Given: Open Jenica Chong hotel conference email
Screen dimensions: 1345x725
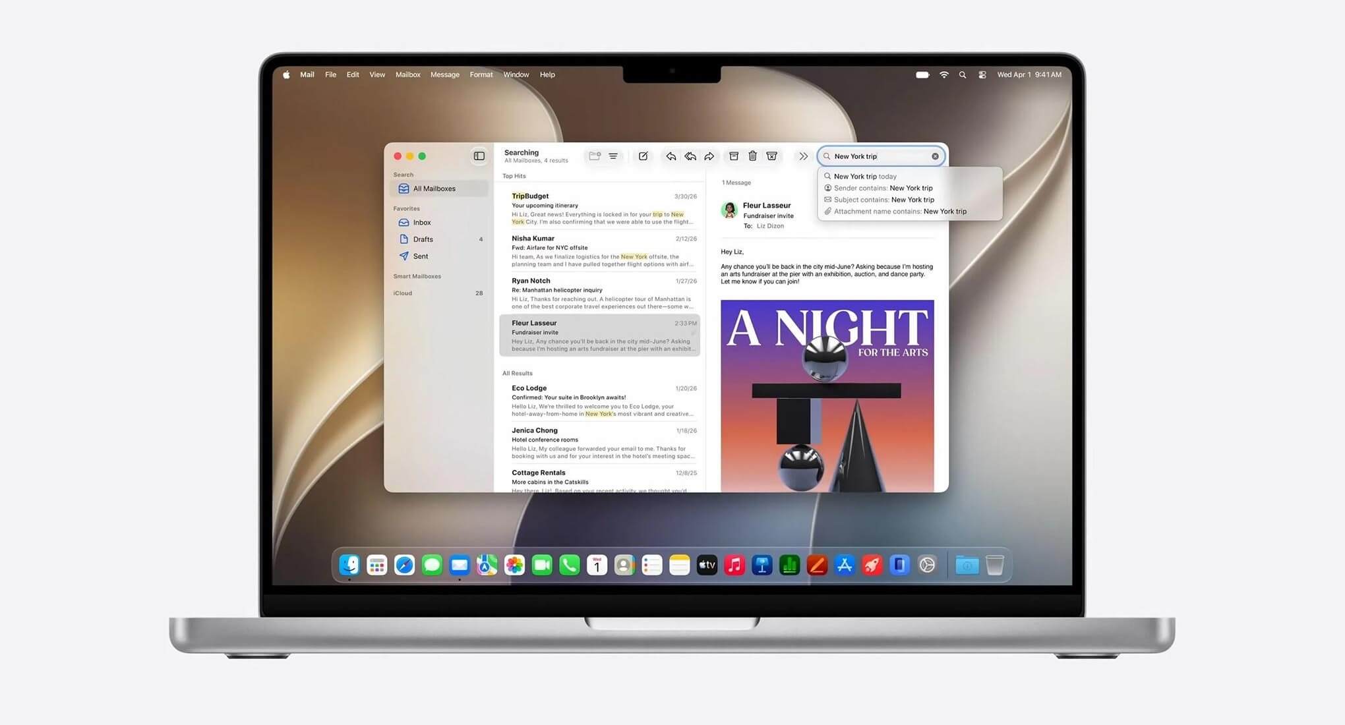Looking at the screenshot, I should 600,443.
